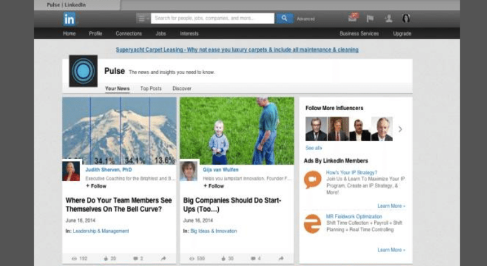Click the orange video chat ad icon

click(x=313, y=180)
